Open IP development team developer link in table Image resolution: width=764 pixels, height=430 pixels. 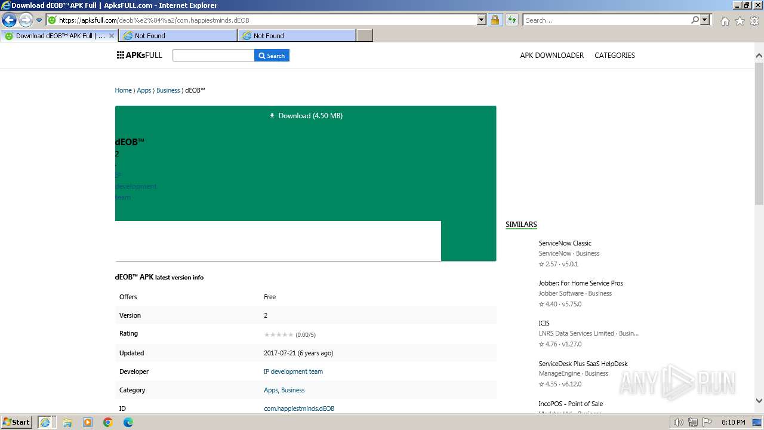[293, 371]
